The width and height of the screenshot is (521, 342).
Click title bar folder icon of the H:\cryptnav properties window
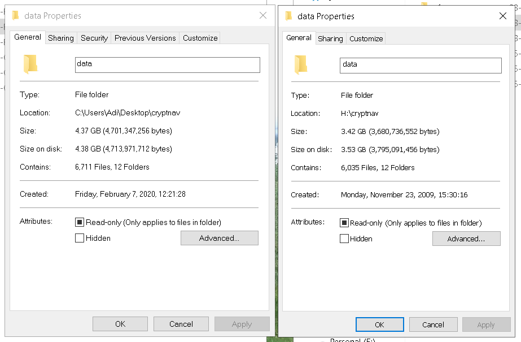[288, 16]
